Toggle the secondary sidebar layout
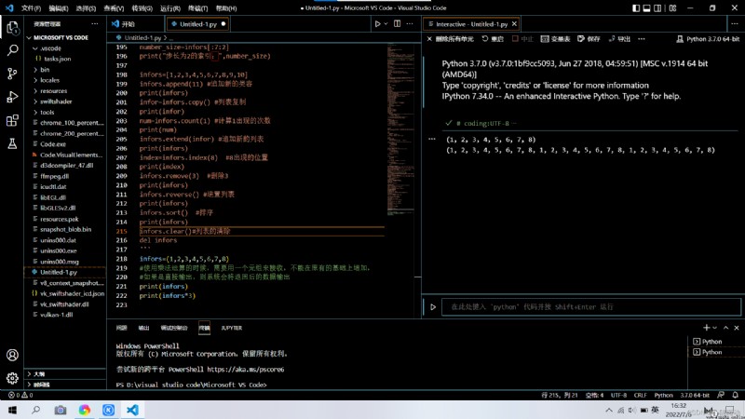Screen dimensions: 745x419 click(657, 8)
